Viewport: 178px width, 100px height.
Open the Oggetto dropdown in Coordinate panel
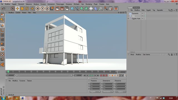coord(95,92)
